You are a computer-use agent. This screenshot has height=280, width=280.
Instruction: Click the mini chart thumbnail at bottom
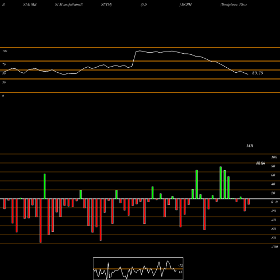coord(138,268)
